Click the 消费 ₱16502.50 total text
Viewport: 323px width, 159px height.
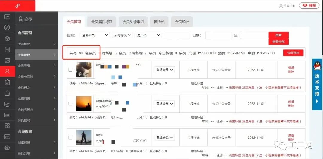click(x=231, y=53)
